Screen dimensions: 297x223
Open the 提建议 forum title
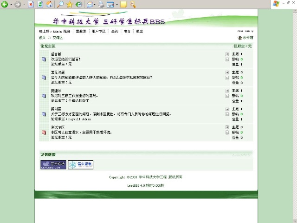click(56, 91)
